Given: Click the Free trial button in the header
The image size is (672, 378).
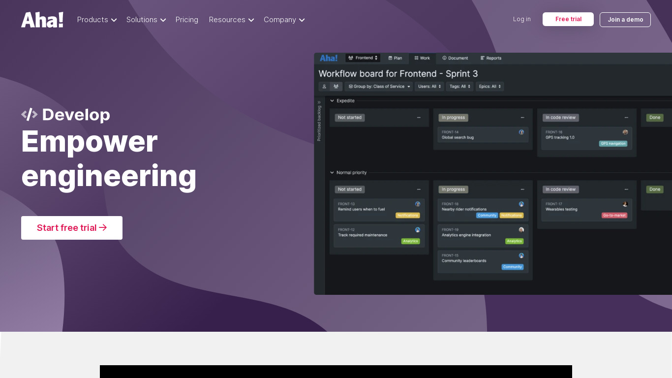Looking at the screenshot, I should (x=568, y=19).
